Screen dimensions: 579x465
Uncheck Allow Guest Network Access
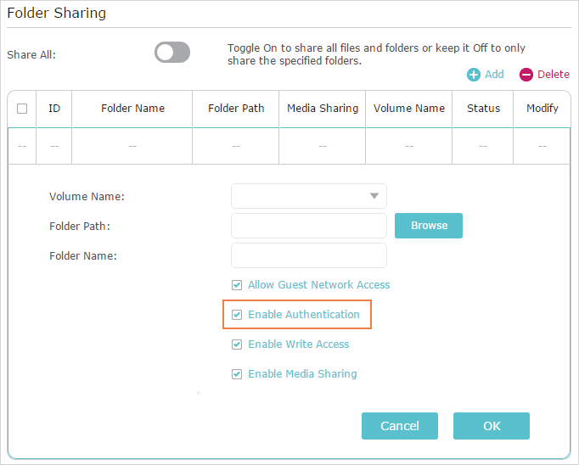point(237,285)
